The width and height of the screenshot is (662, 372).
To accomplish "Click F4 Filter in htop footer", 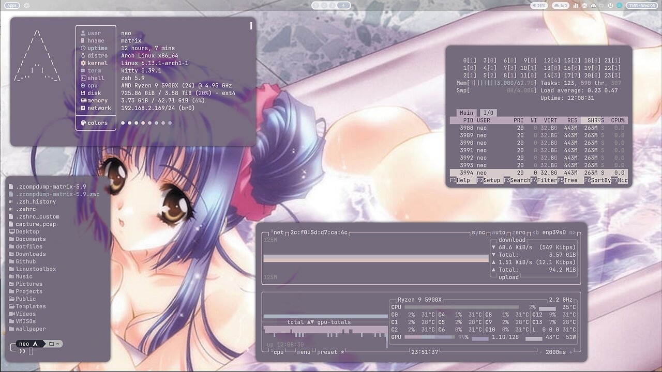I will [544, 180].
